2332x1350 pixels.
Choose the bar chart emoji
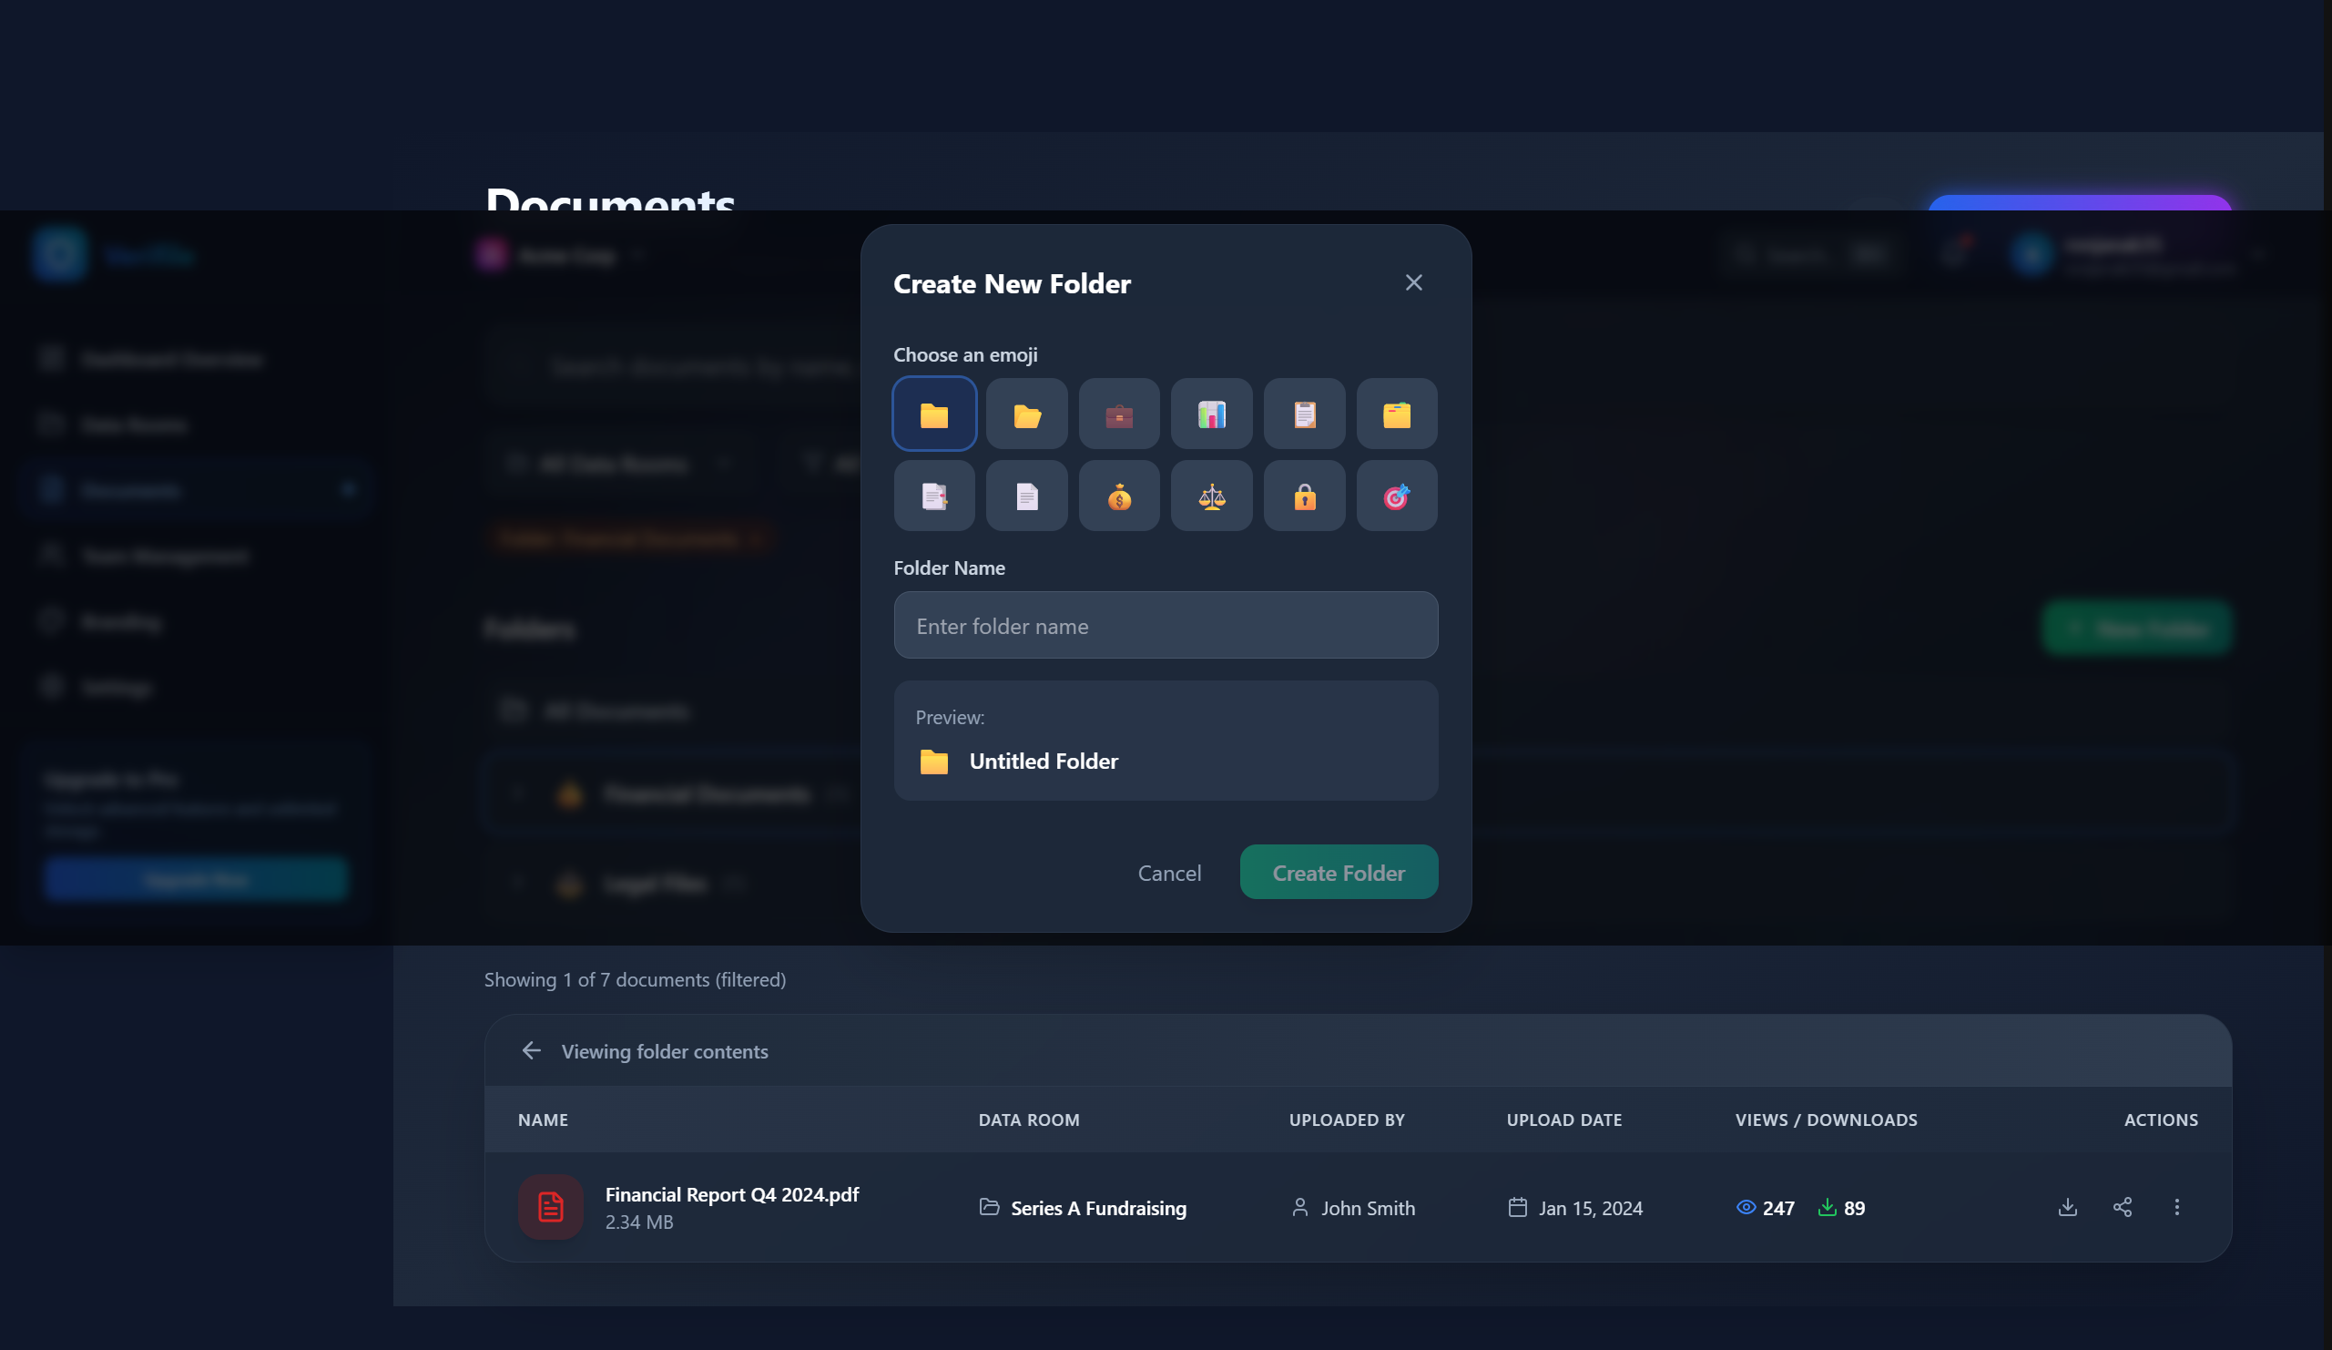point(1211,414)
